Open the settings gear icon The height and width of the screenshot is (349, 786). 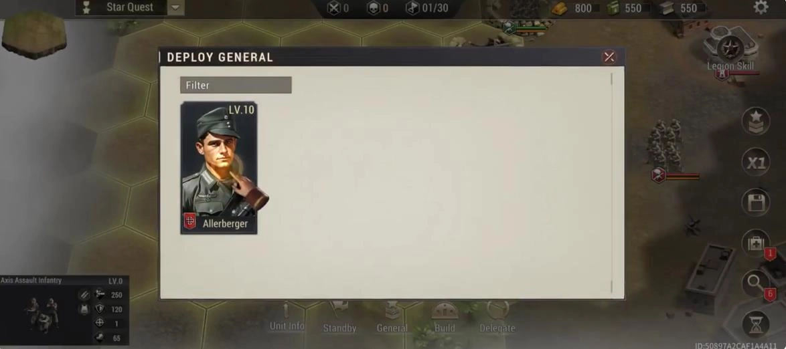pos(761,7)
